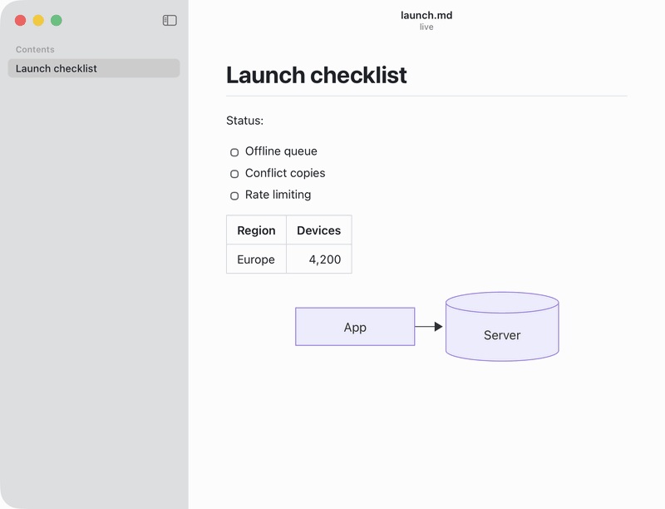
Task: Click the launch.md document title
Action: coord(426,15)
